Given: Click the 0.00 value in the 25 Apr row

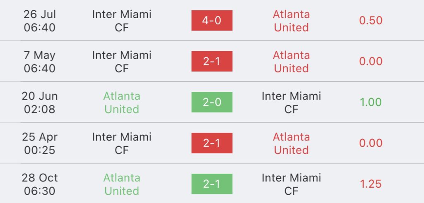Looking at the screenshot, I should click(371, 143).
